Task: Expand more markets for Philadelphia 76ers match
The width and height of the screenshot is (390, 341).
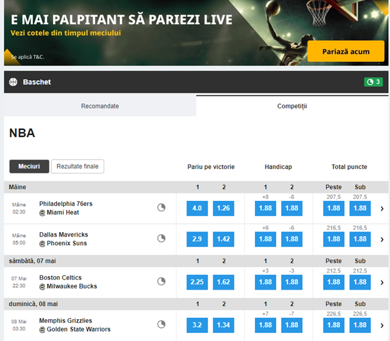Action: tap(382, 209)
